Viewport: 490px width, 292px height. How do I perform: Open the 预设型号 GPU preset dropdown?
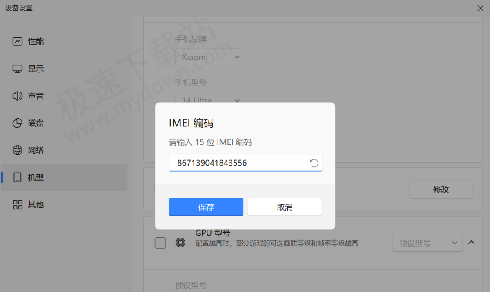tap(427, 243)
